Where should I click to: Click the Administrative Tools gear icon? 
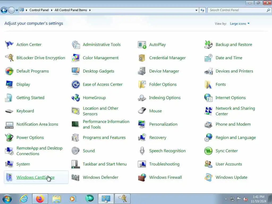click(x=76, y=45)
